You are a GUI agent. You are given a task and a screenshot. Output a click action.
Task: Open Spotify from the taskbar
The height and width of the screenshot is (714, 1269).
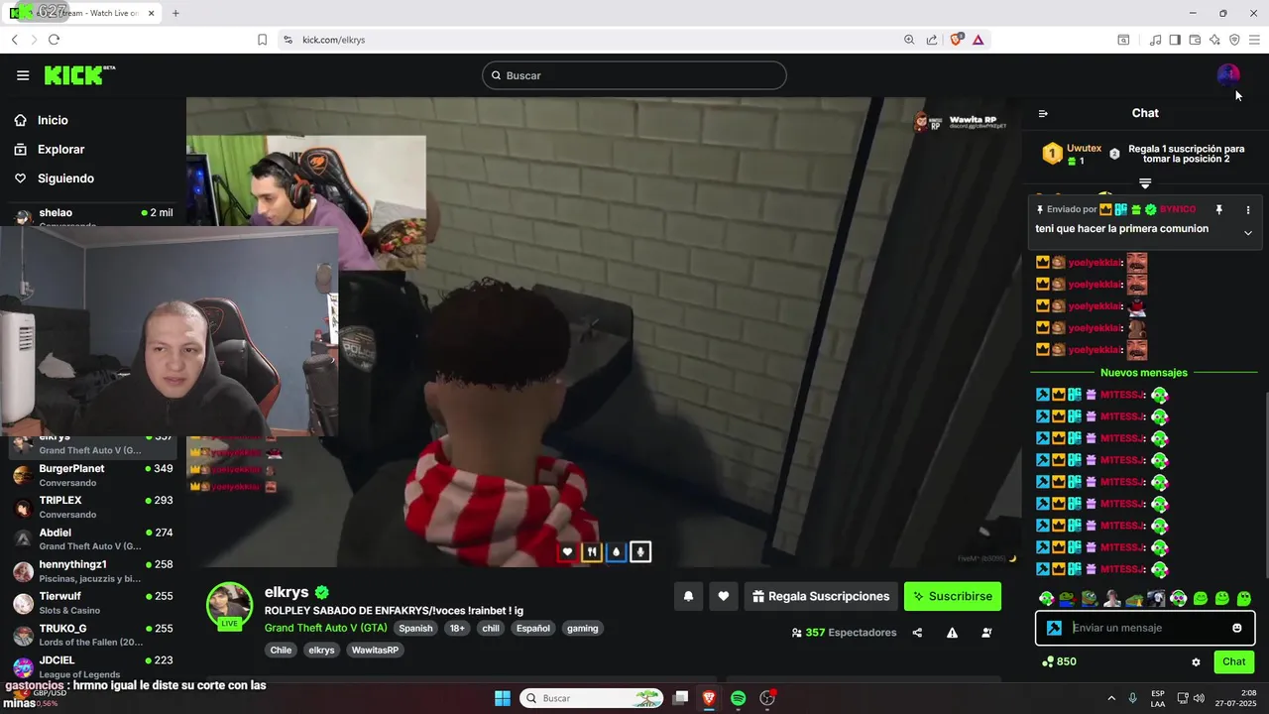point(738,698)
